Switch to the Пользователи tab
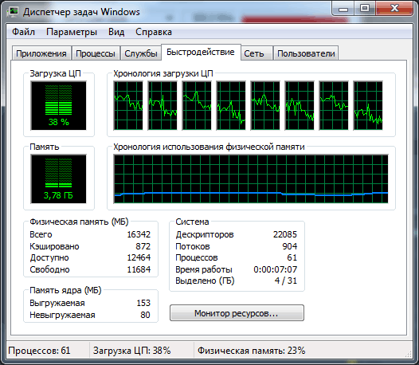The image size is (419, 365). [306, 53]
